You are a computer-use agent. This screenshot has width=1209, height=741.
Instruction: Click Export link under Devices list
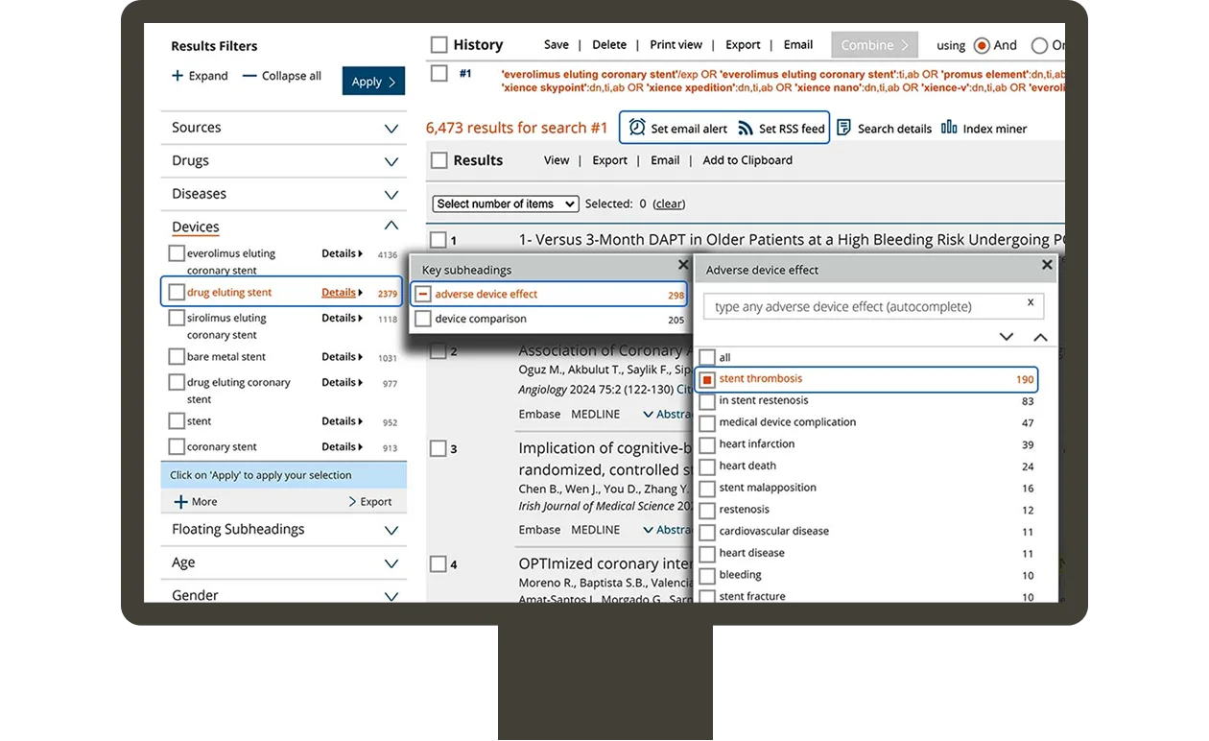click(x=370, y=501)
